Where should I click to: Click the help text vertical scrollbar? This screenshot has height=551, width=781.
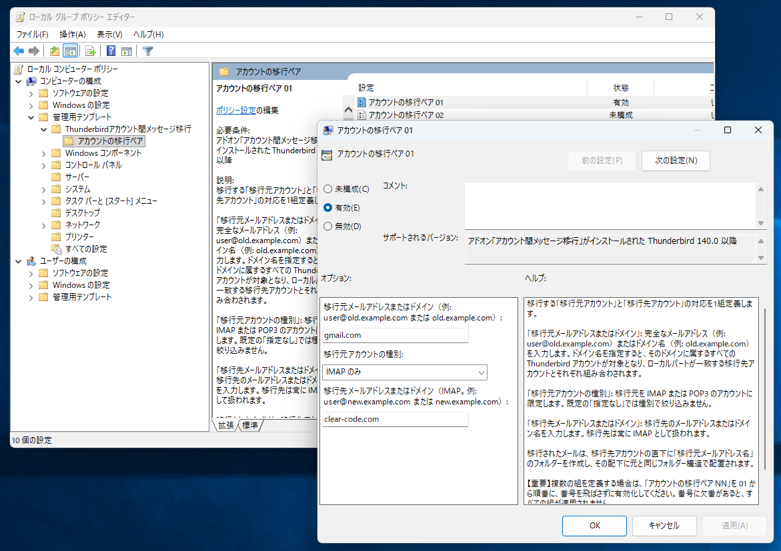click(764, 388)
